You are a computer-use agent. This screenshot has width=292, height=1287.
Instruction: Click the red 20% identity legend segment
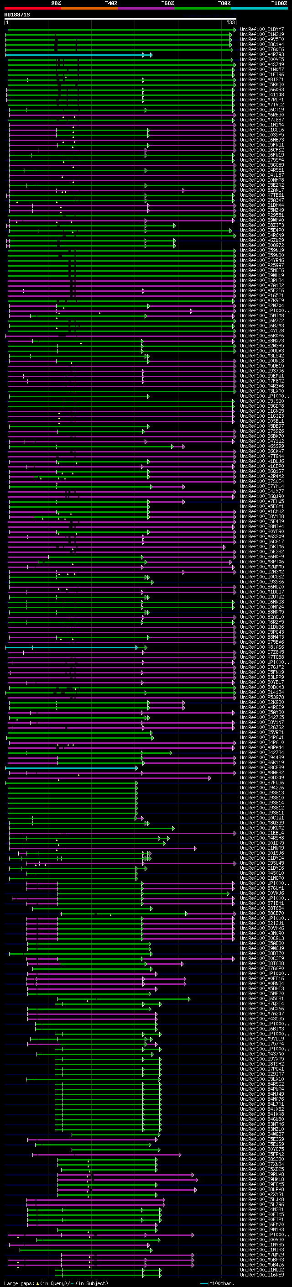[32, 8]
